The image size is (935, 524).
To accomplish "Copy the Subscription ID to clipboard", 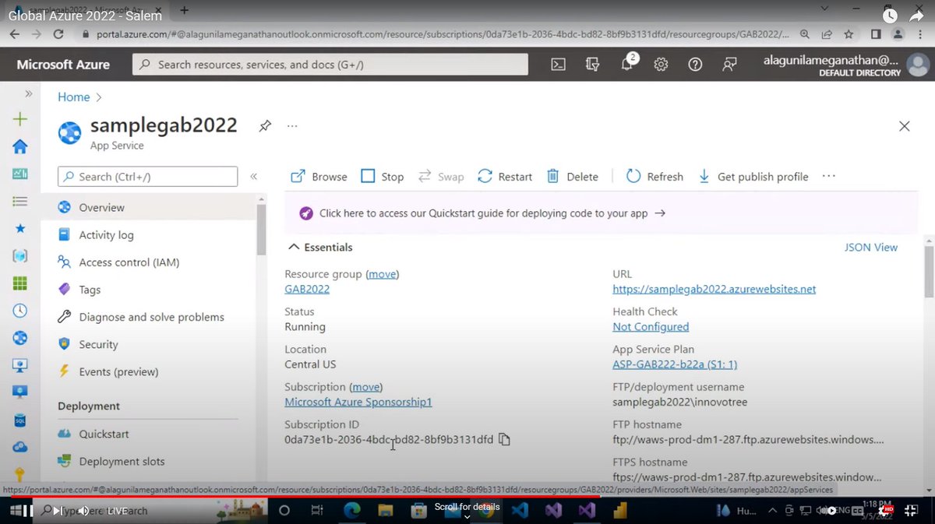I will [504, 439].
